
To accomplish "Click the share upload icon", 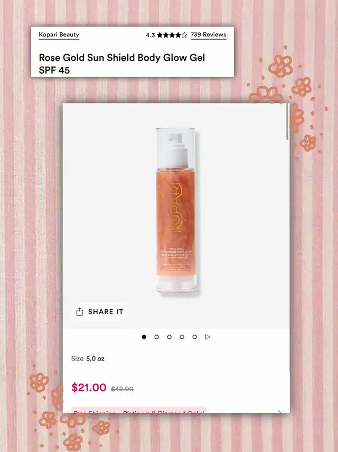I will 79,311.
